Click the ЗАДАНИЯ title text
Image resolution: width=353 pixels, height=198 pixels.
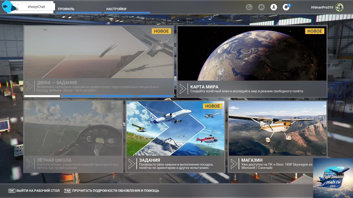coord(149,160)
